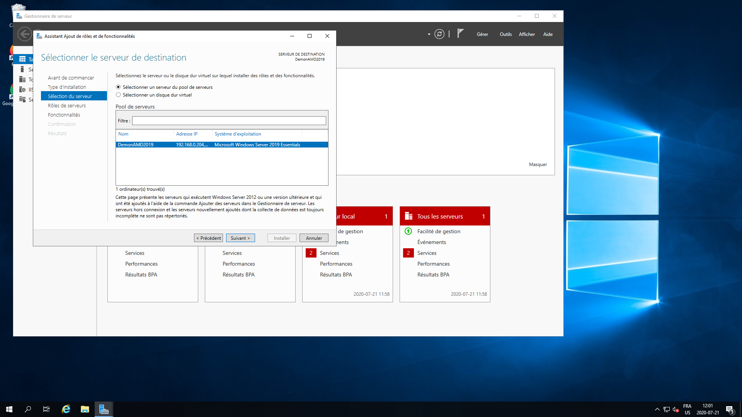Image resolution: width=742 pixels, height=417 pixels.
Task: Click the back navigation arrow in Server Manager
Action: pyautogui.click(x=24, y=34)
